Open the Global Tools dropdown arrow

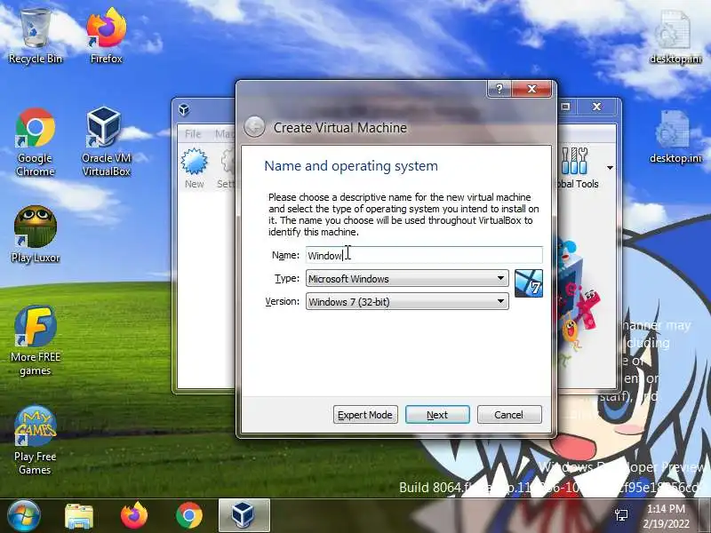point(610,168)
